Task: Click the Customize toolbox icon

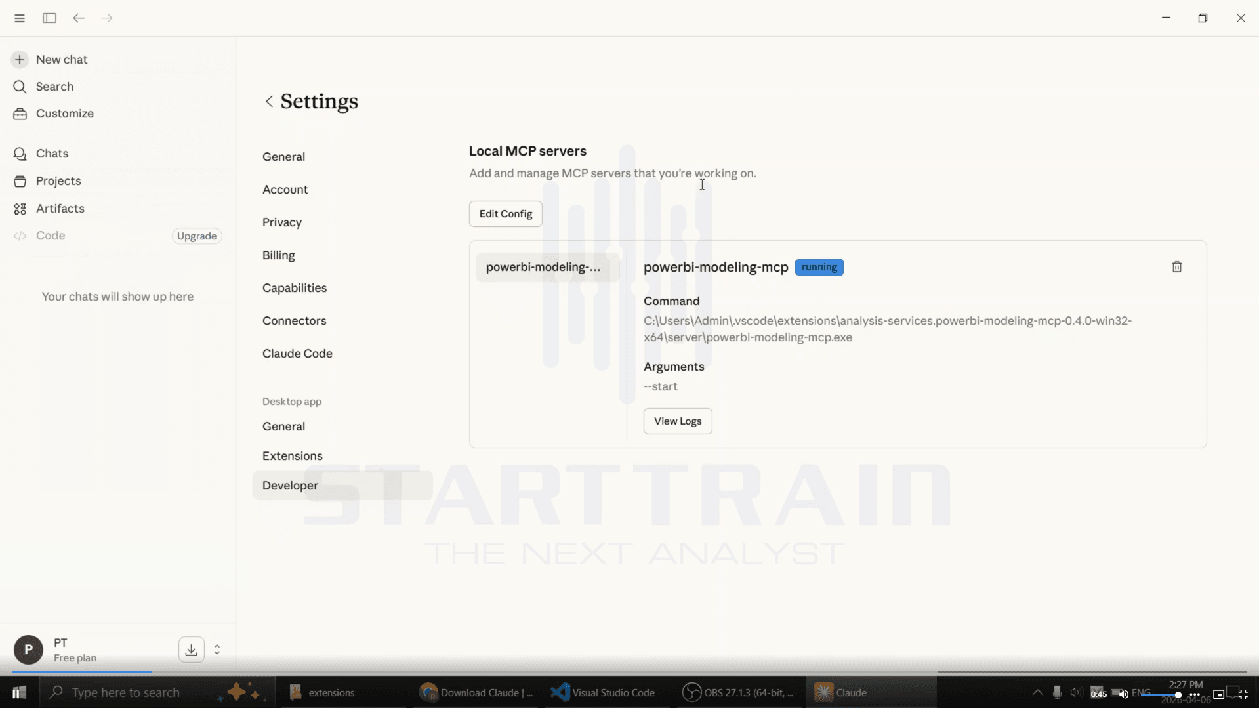Action: tap(20, 114)
